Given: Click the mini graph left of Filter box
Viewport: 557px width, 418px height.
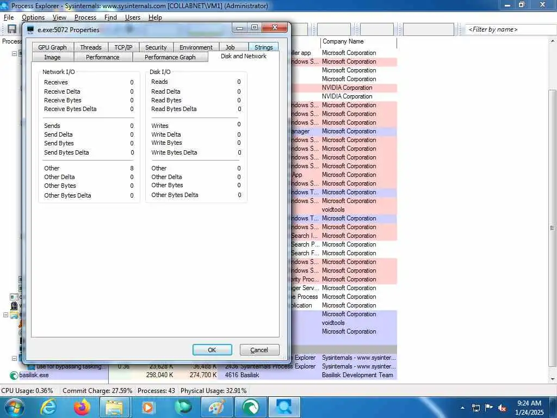Looking at the screenshot, I should point(429,29).
